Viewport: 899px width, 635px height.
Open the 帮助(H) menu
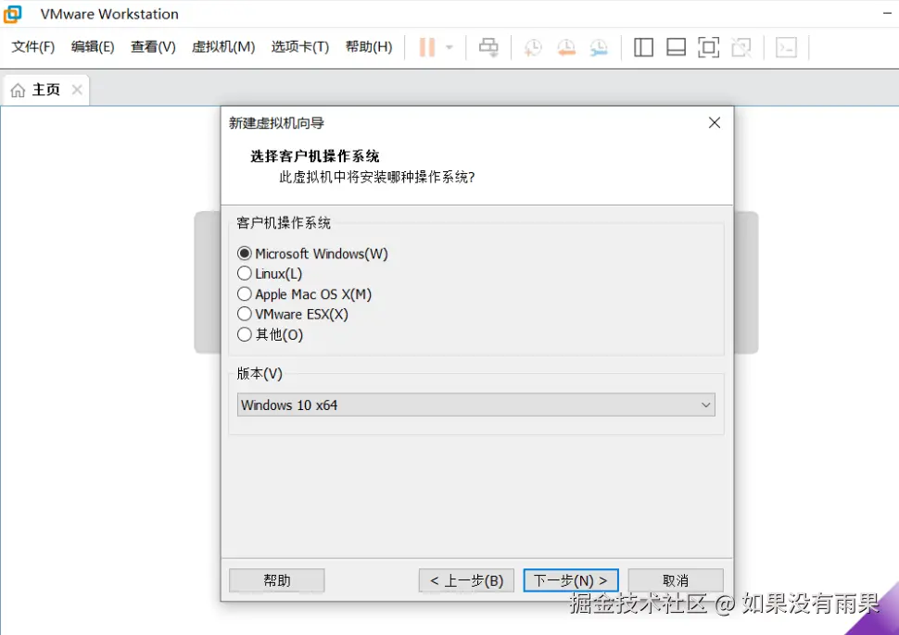coord(369,47)
